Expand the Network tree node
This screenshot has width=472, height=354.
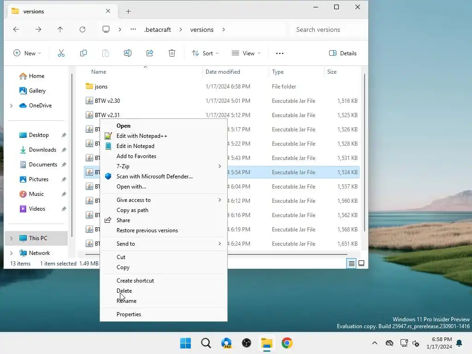pyautogui.click(x=12, y=253)
